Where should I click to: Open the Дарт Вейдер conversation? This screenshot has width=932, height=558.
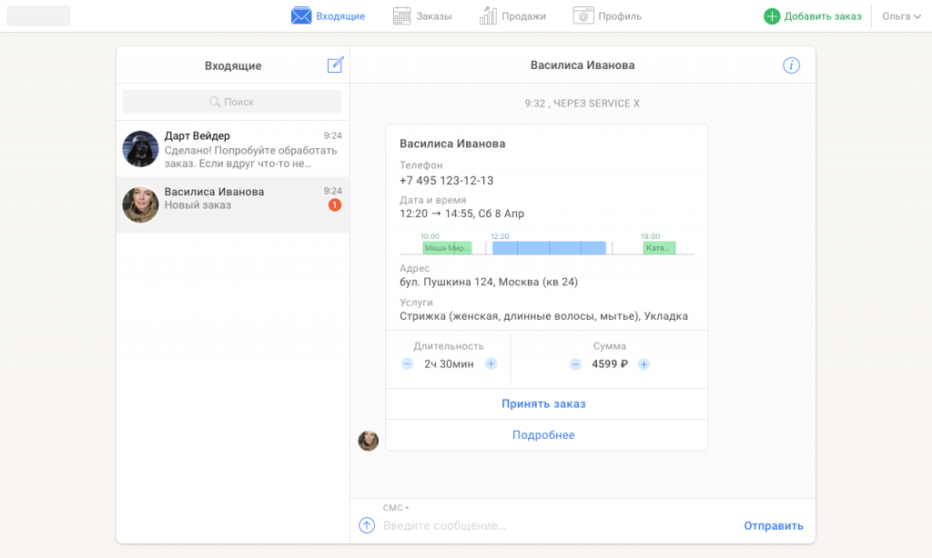click(x=233, y=149)
